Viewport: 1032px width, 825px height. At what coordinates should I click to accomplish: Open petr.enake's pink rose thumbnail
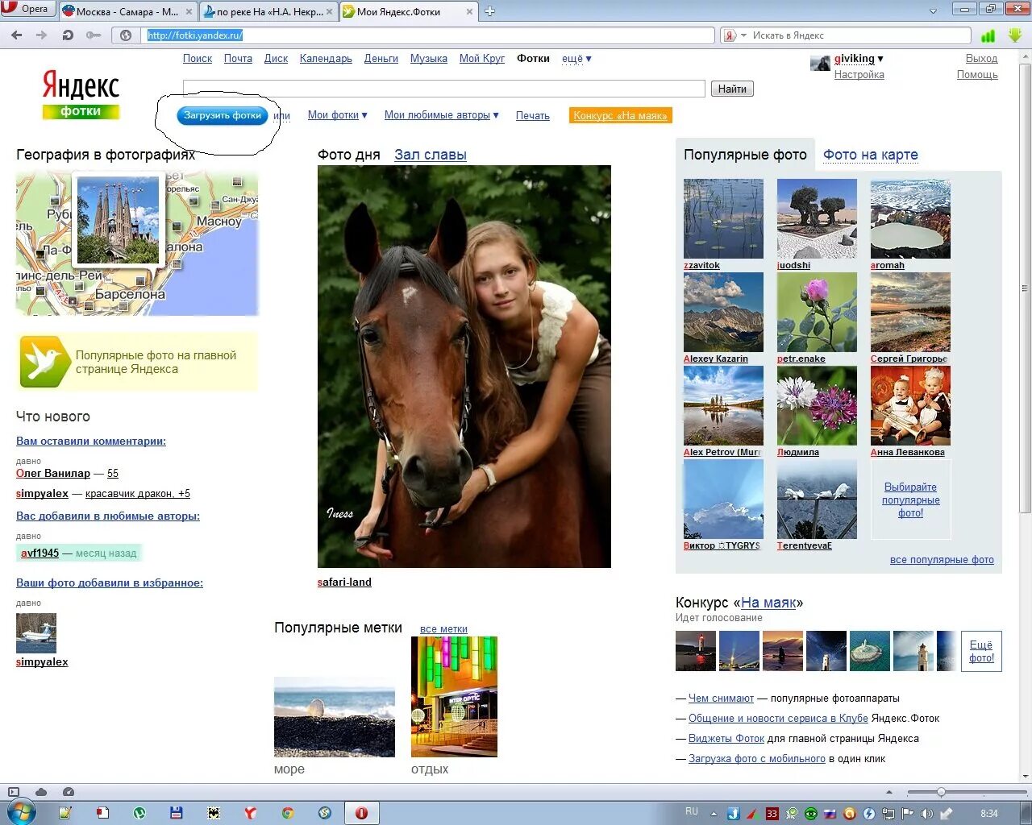pos(817,312)
